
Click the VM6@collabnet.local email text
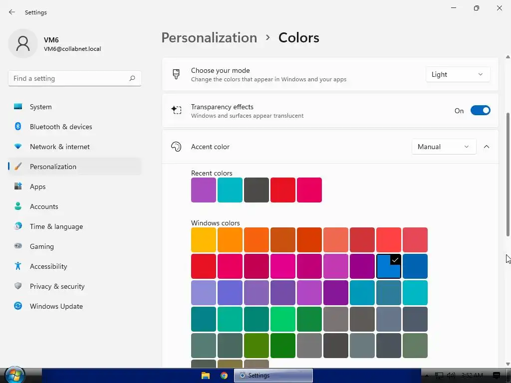[x=72, y=49]
